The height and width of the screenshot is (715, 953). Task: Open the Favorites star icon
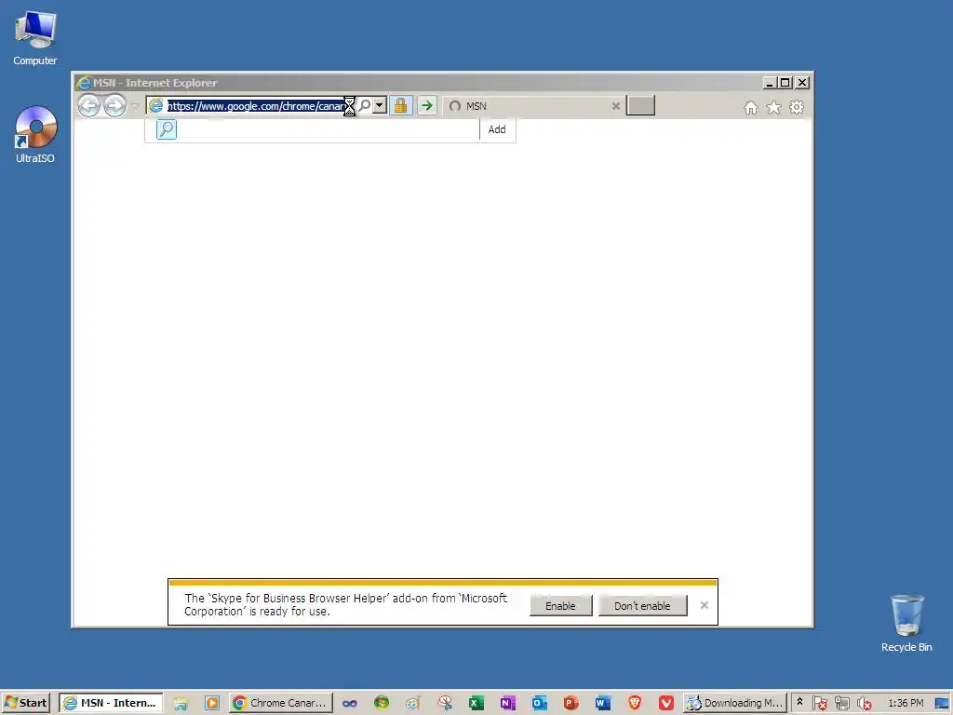click(x=773, y=108)
